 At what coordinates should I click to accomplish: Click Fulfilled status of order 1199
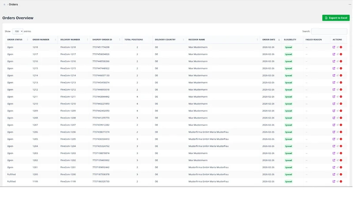[11, 181]
